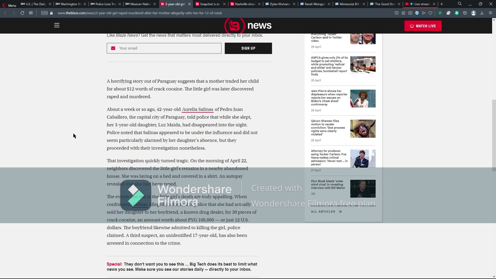Screen dimensions: 496x279
Task: Open the ASPCA pet shelters budget article
Action: coord(329,66)
